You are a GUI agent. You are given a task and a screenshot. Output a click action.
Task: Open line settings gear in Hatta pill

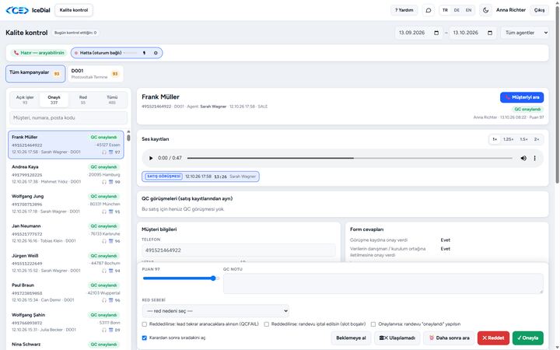156,53
